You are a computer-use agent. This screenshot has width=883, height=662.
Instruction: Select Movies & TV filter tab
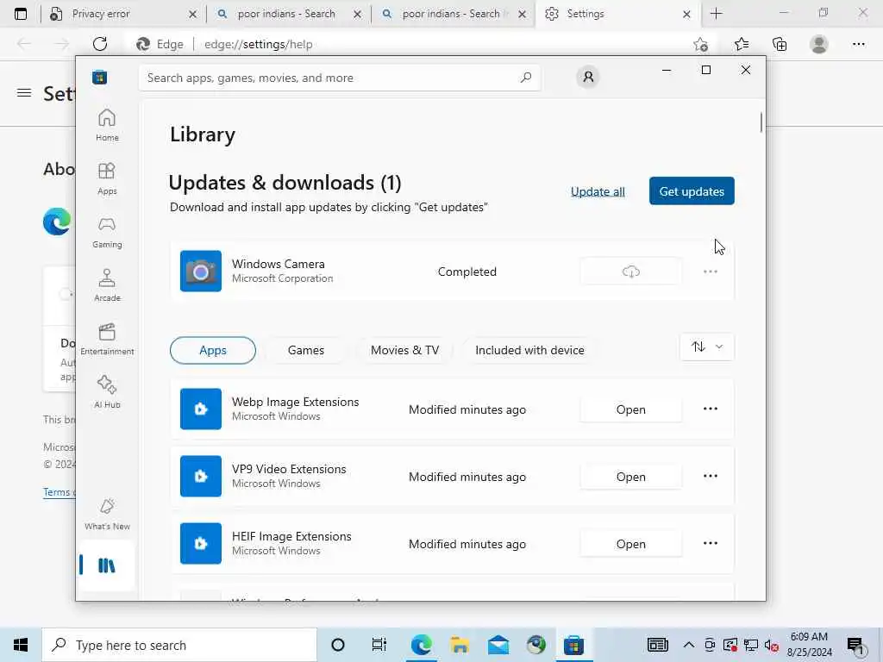tap(404, 350)
